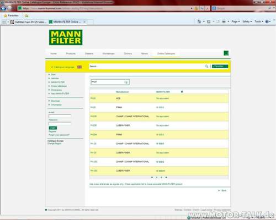This screenshot has width=276, height=220.
Task: Click the magnifier icon in yellow search bar
Action: pyautogui.click(x=206, y=67)
